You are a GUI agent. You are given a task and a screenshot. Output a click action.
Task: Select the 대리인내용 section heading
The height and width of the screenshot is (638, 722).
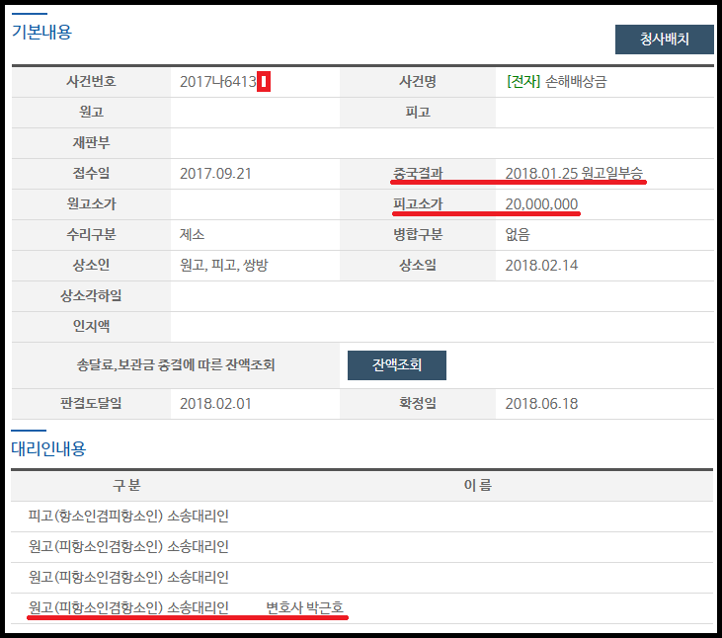pyautogui.click(x=48, y=448)
